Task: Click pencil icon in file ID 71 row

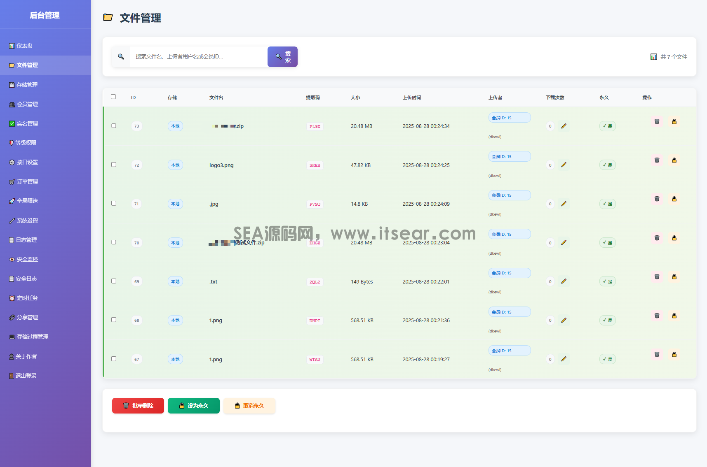Action: coord(564,204)
